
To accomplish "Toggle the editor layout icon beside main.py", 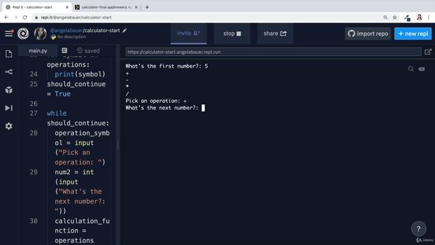I will pos(65,50).
